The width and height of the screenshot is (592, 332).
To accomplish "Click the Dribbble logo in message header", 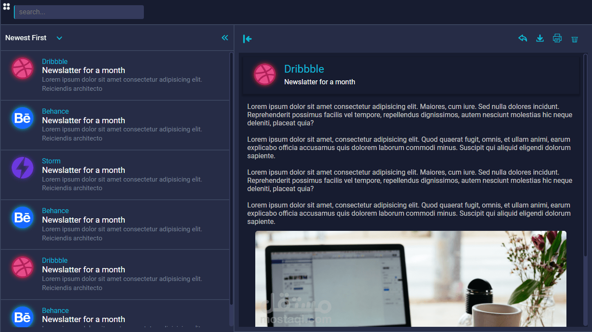I will (x=264, y=74).
